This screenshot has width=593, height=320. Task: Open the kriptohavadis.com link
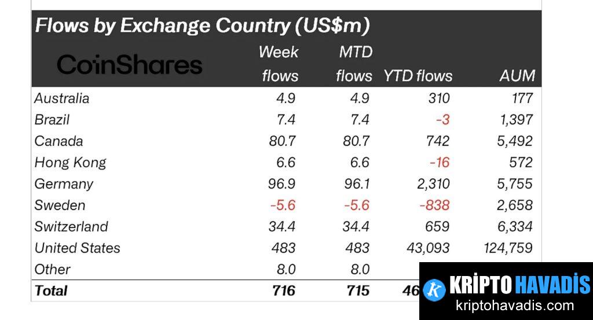515,306
